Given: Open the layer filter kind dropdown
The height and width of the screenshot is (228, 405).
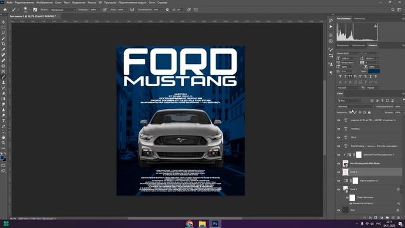Looking at the screenshot, I should (x=349, y=101).
